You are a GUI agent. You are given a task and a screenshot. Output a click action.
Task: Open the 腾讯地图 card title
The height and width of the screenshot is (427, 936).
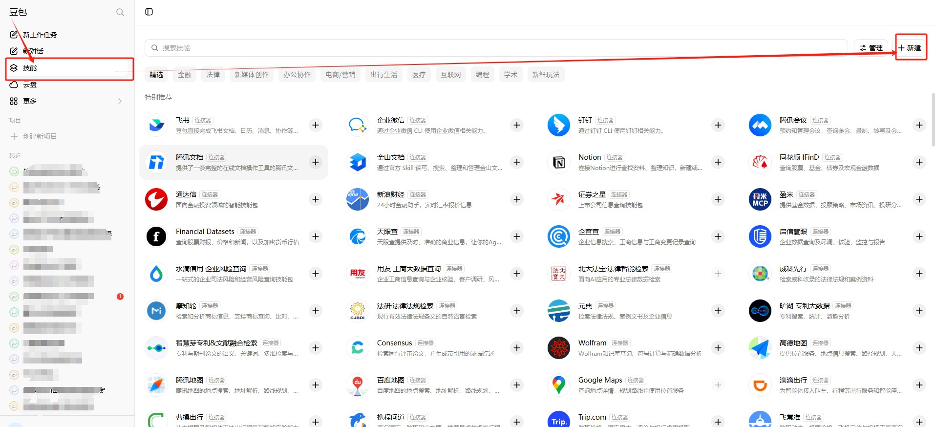tap(190, 380)
